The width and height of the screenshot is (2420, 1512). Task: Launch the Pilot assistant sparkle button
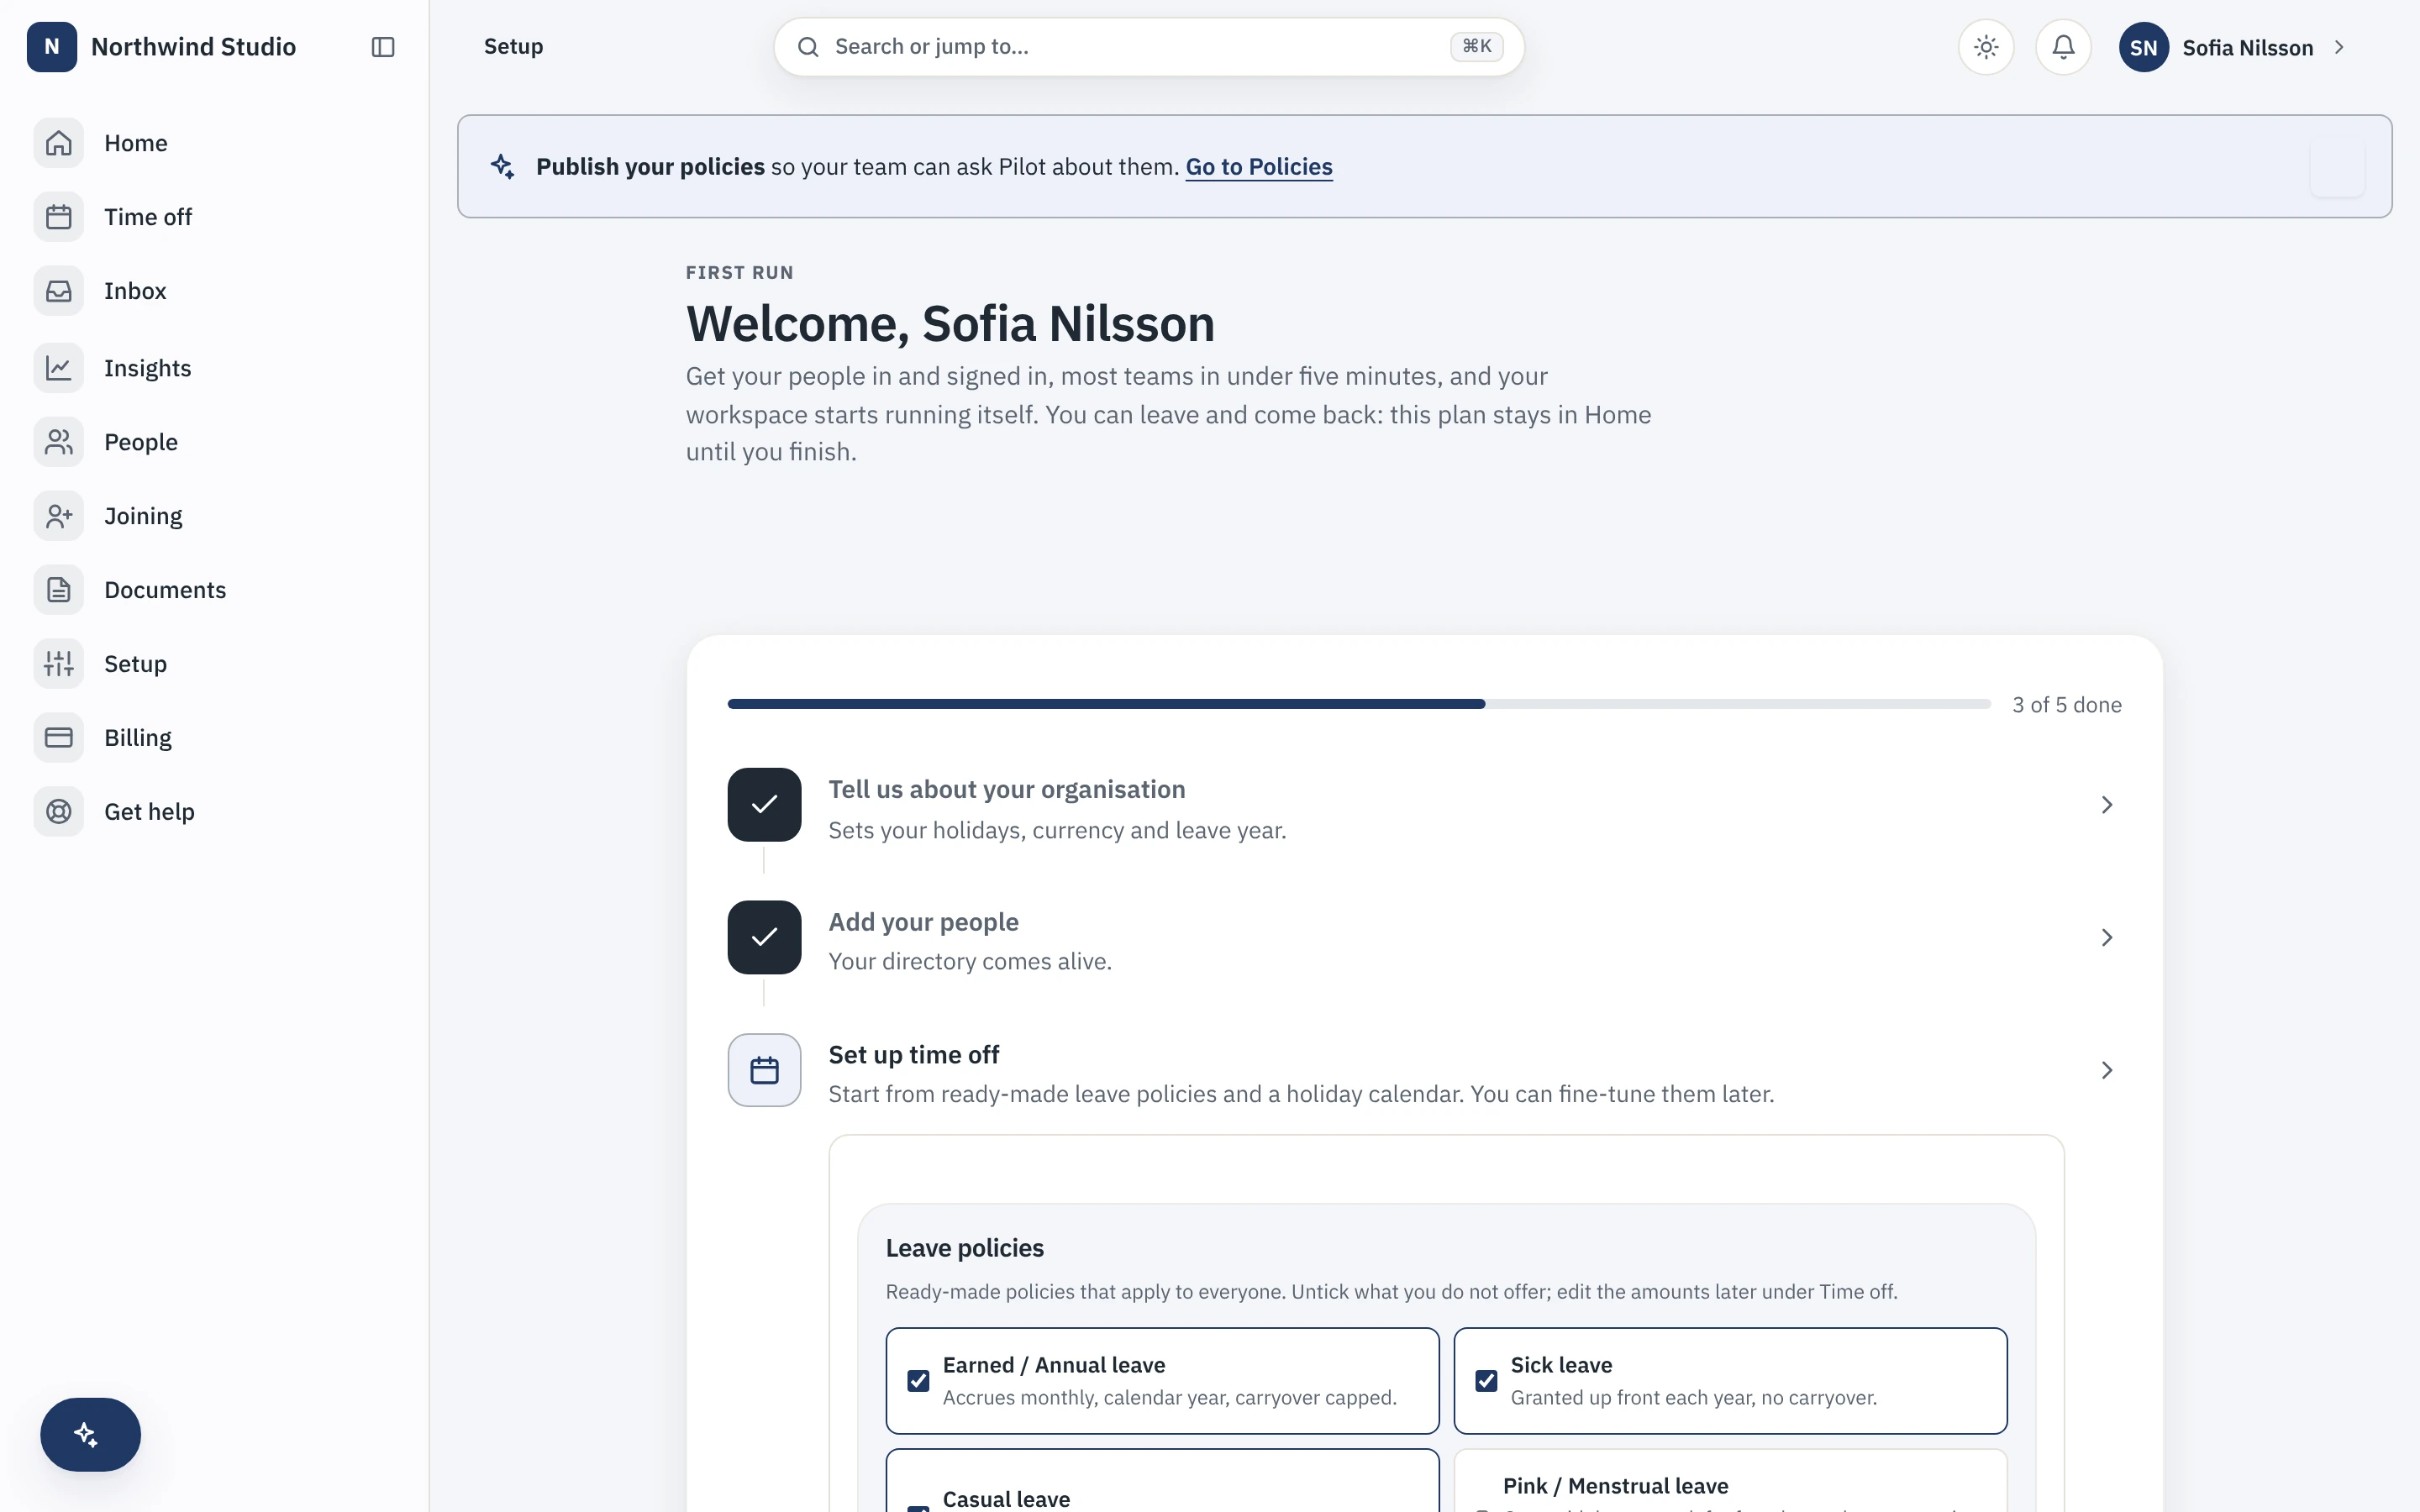(90, 1434)
